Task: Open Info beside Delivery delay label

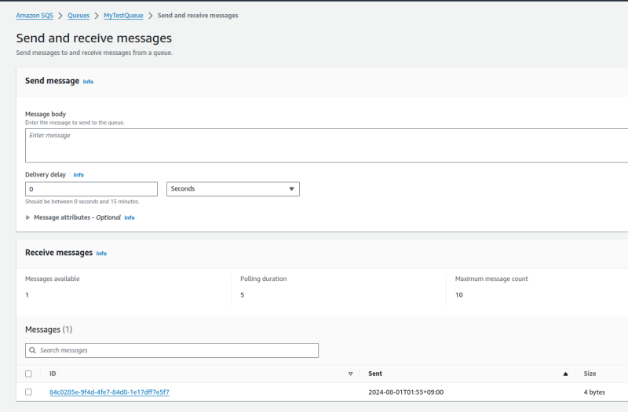Action: point(78,175)
